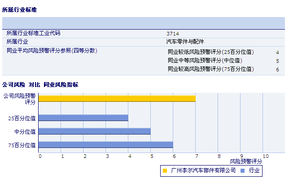Click the 所属行业标准 section heading
Screen dimensions: 289x179
pyautogui.click(x=20, y=9)
